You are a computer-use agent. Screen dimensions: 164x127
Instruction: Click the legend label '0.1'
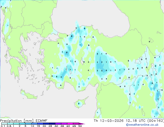pyautogui.click(x=3, y=126)
